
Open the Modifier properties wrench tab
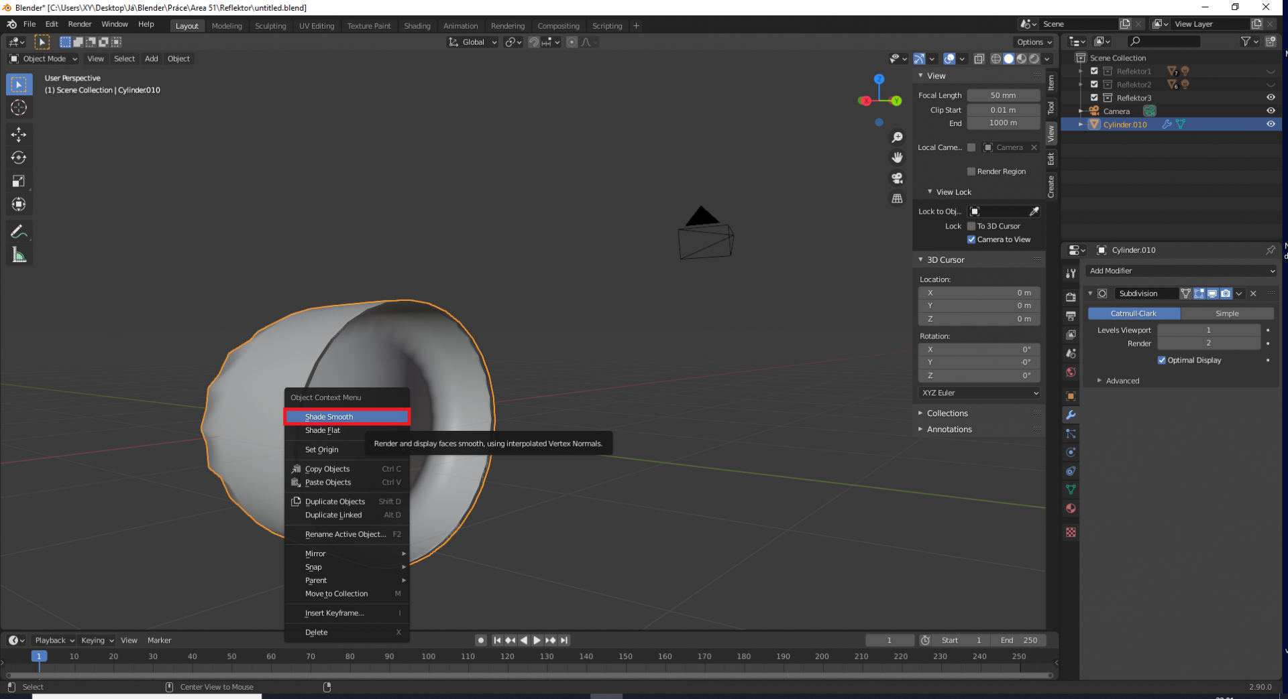(x=1071, y=415)
